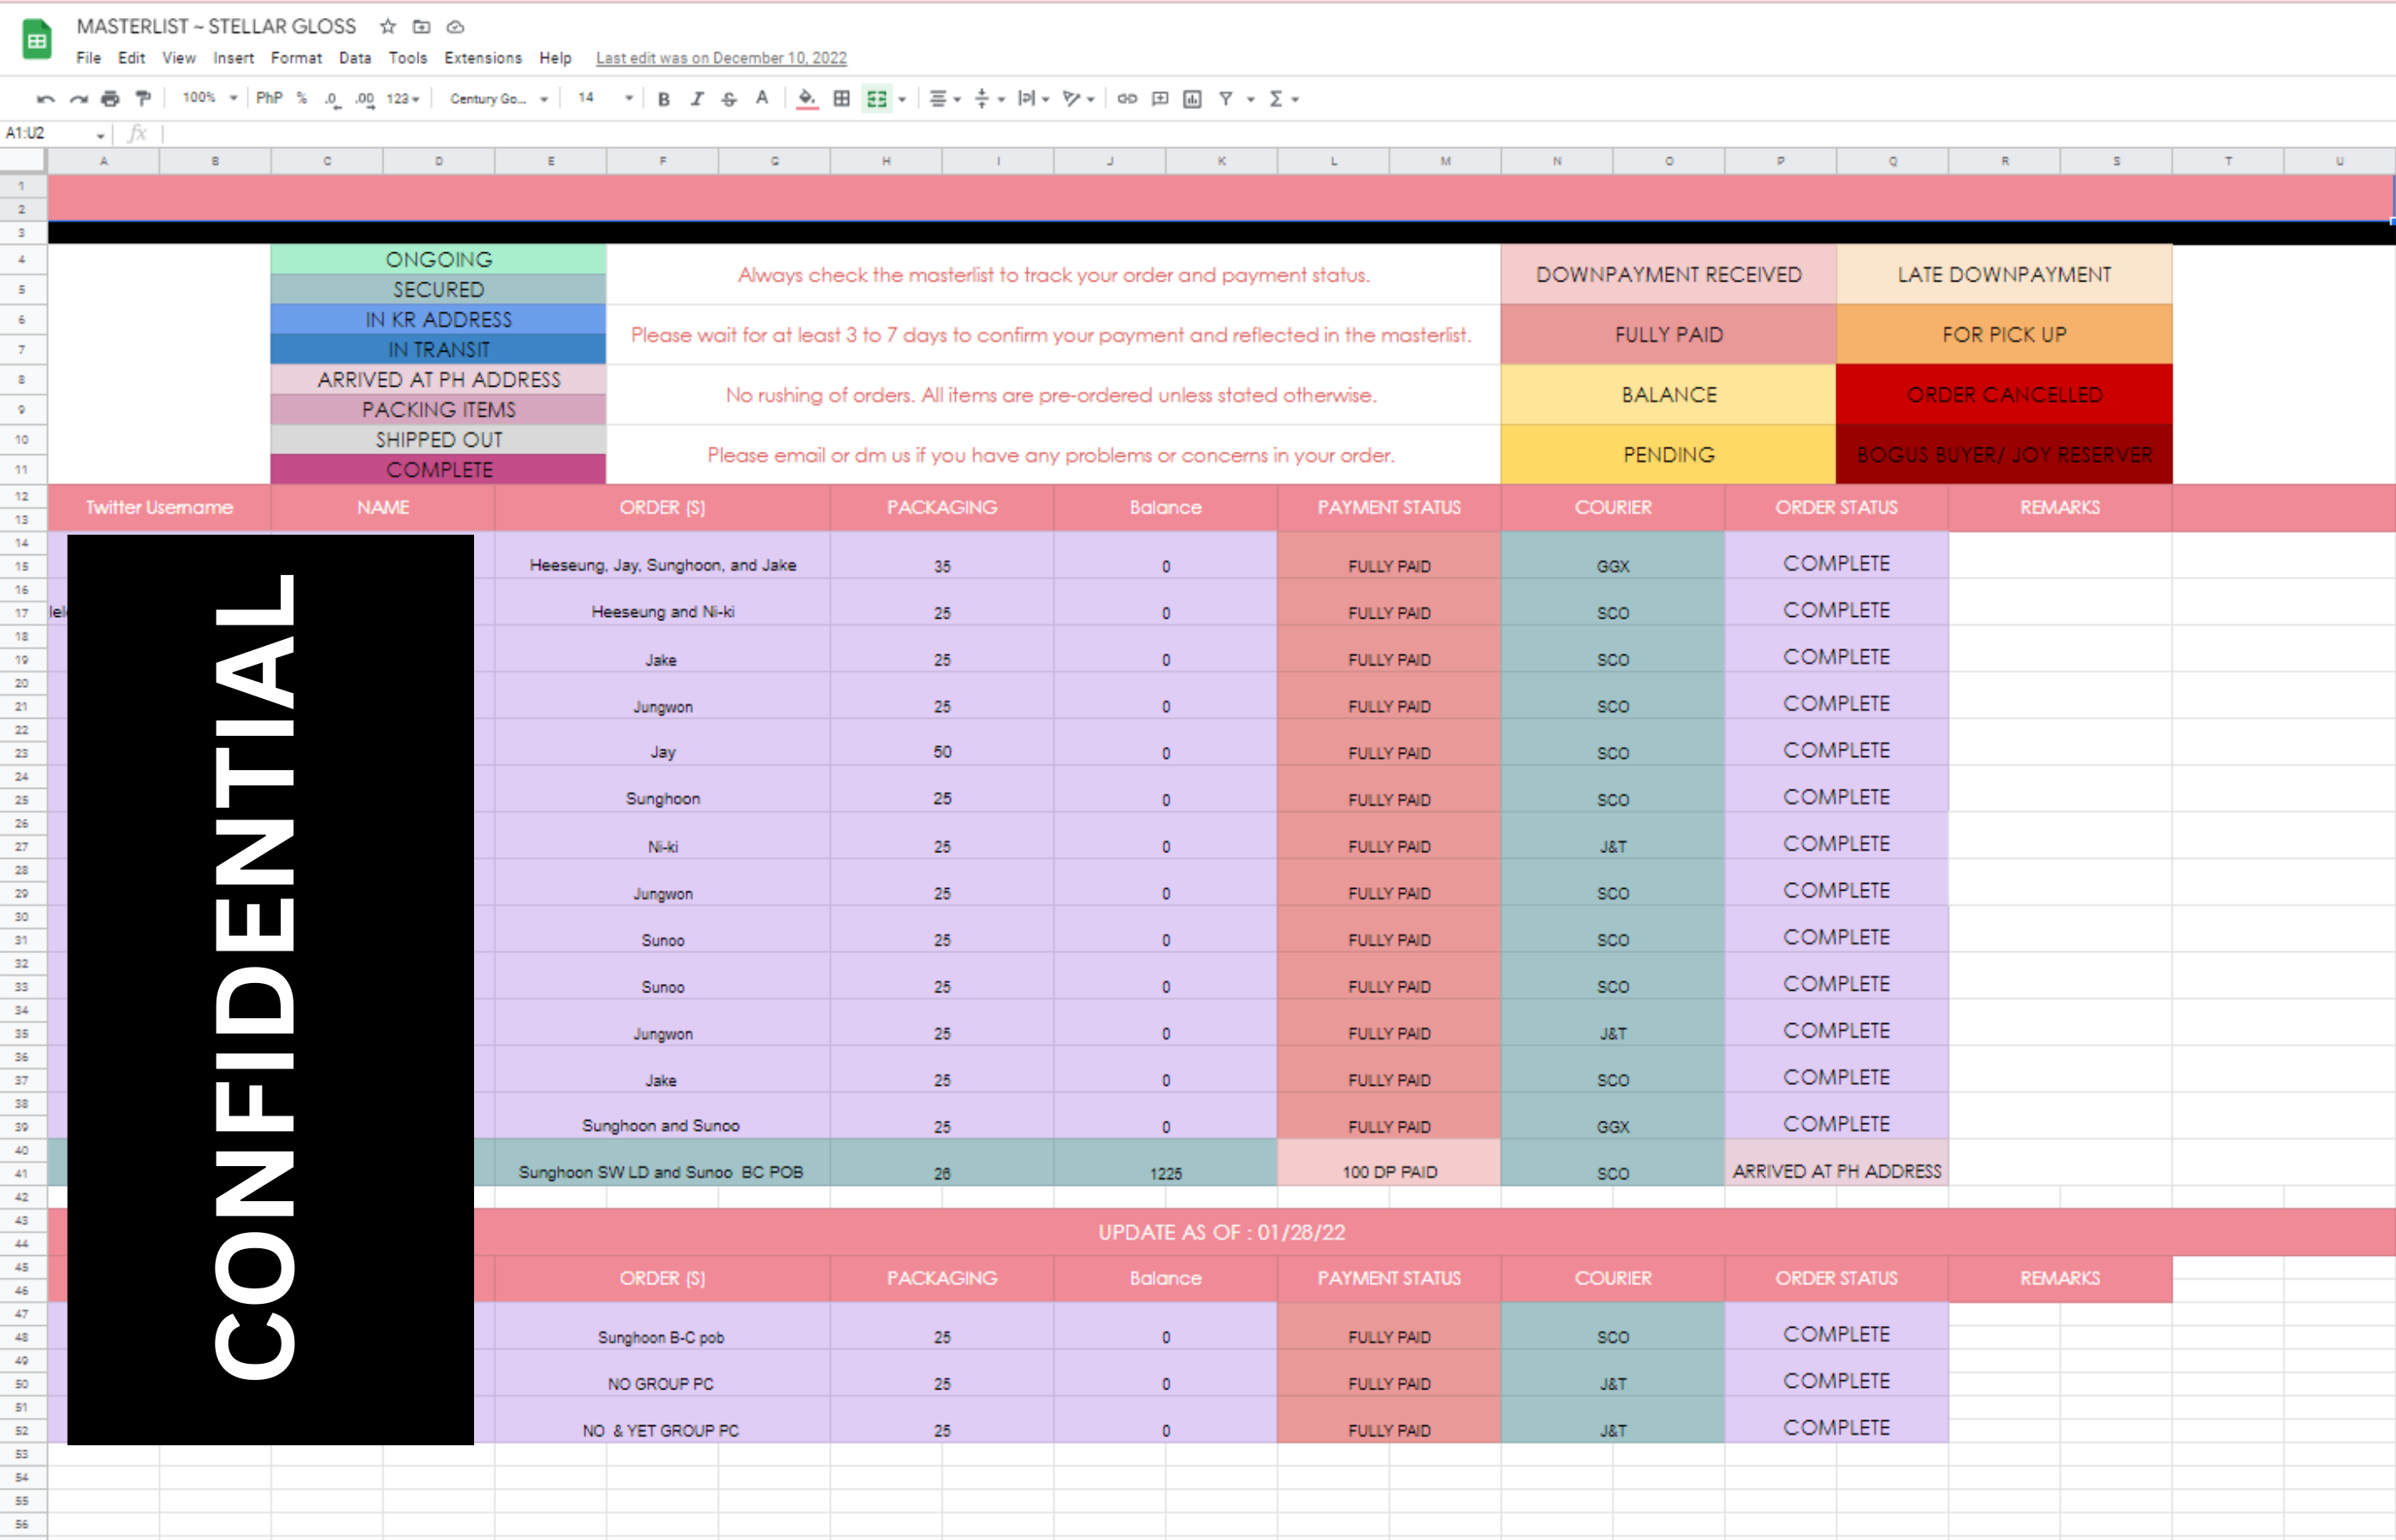The image size is (2396, 1540).
Task: Toggle strikethrough formatting
Action: [x=729, y=98]
